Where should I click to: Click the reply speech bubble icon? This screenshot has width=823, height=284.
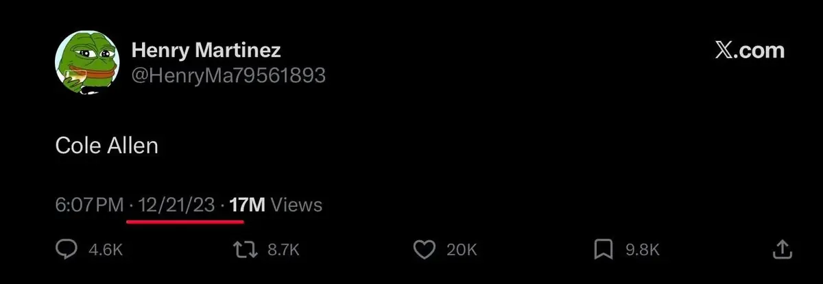[x=66, y=250]
